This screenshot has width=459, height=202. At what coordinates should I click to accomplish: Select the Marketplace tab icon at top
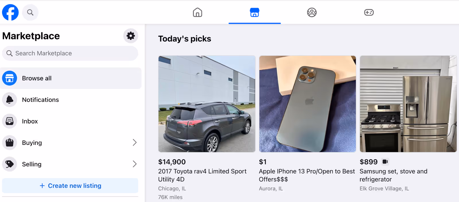point(254,12)
